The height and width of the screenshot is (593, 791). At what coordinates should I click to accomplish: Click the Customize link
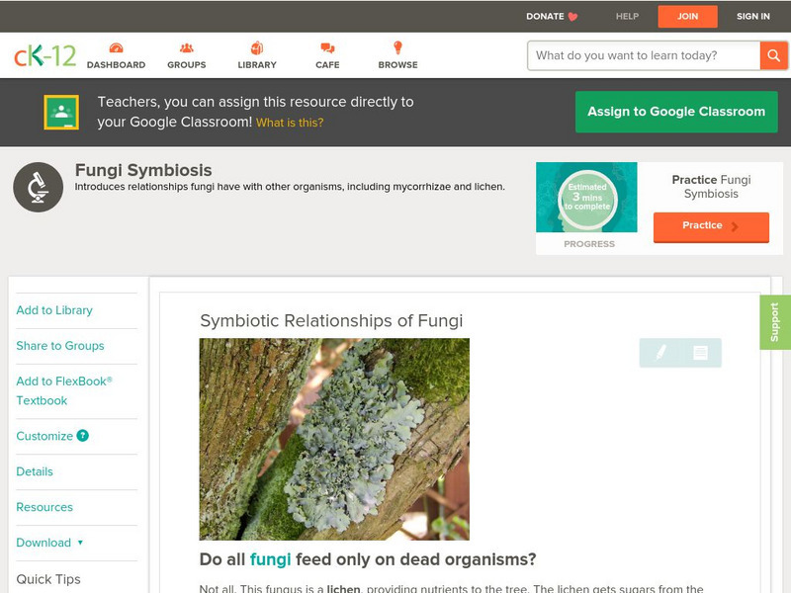point(44,436)
